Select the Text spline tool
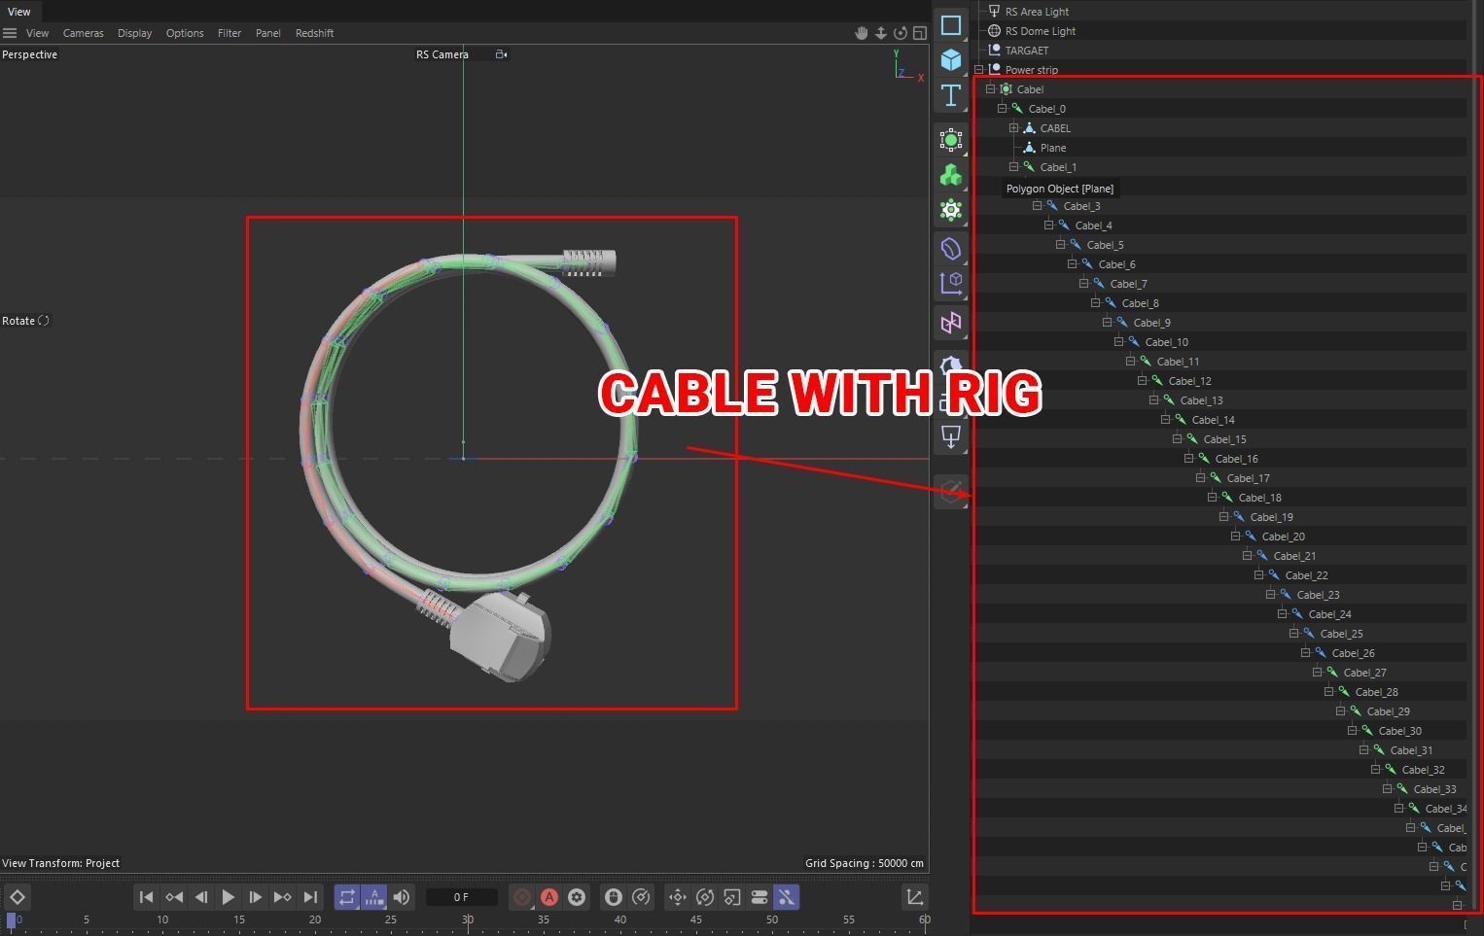 click(951, 95)
